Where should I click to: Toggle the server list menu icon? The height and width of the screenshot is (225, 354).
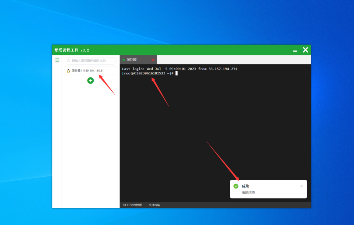tap(57, 60)
